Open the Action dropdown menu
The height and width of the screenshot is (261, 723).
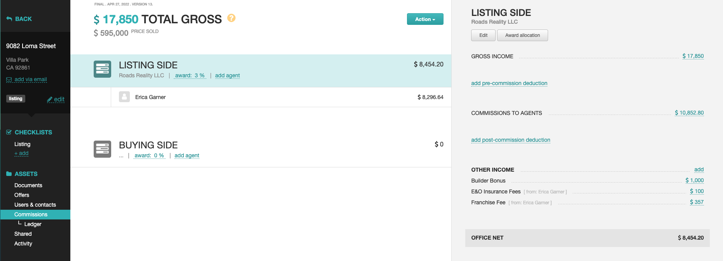425,19
